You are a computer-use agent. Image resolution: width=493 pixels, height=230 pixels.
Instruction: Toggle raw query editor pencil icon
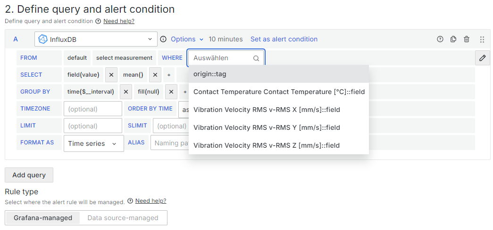(x=482, y=58)
